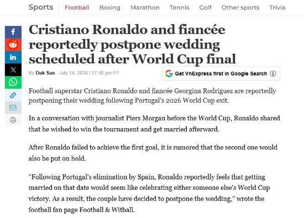
Task: Open the Boxing section
Action: [x=110, y=8]
